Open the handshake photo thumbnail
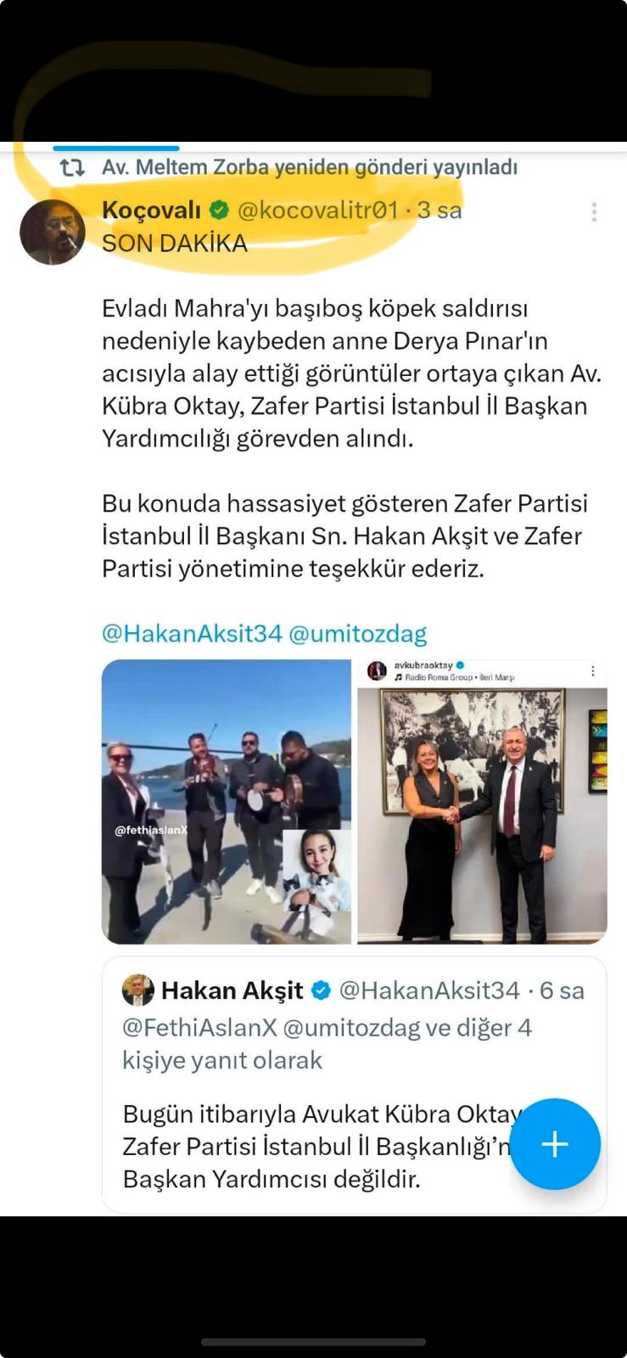 point(482,801)
